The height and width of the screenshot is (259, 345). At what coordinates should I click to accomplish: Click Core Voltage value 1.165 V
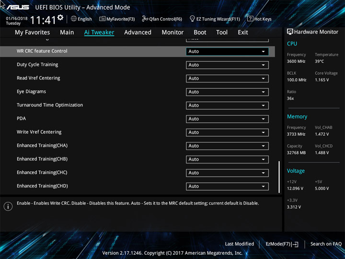tap(322, 80)
